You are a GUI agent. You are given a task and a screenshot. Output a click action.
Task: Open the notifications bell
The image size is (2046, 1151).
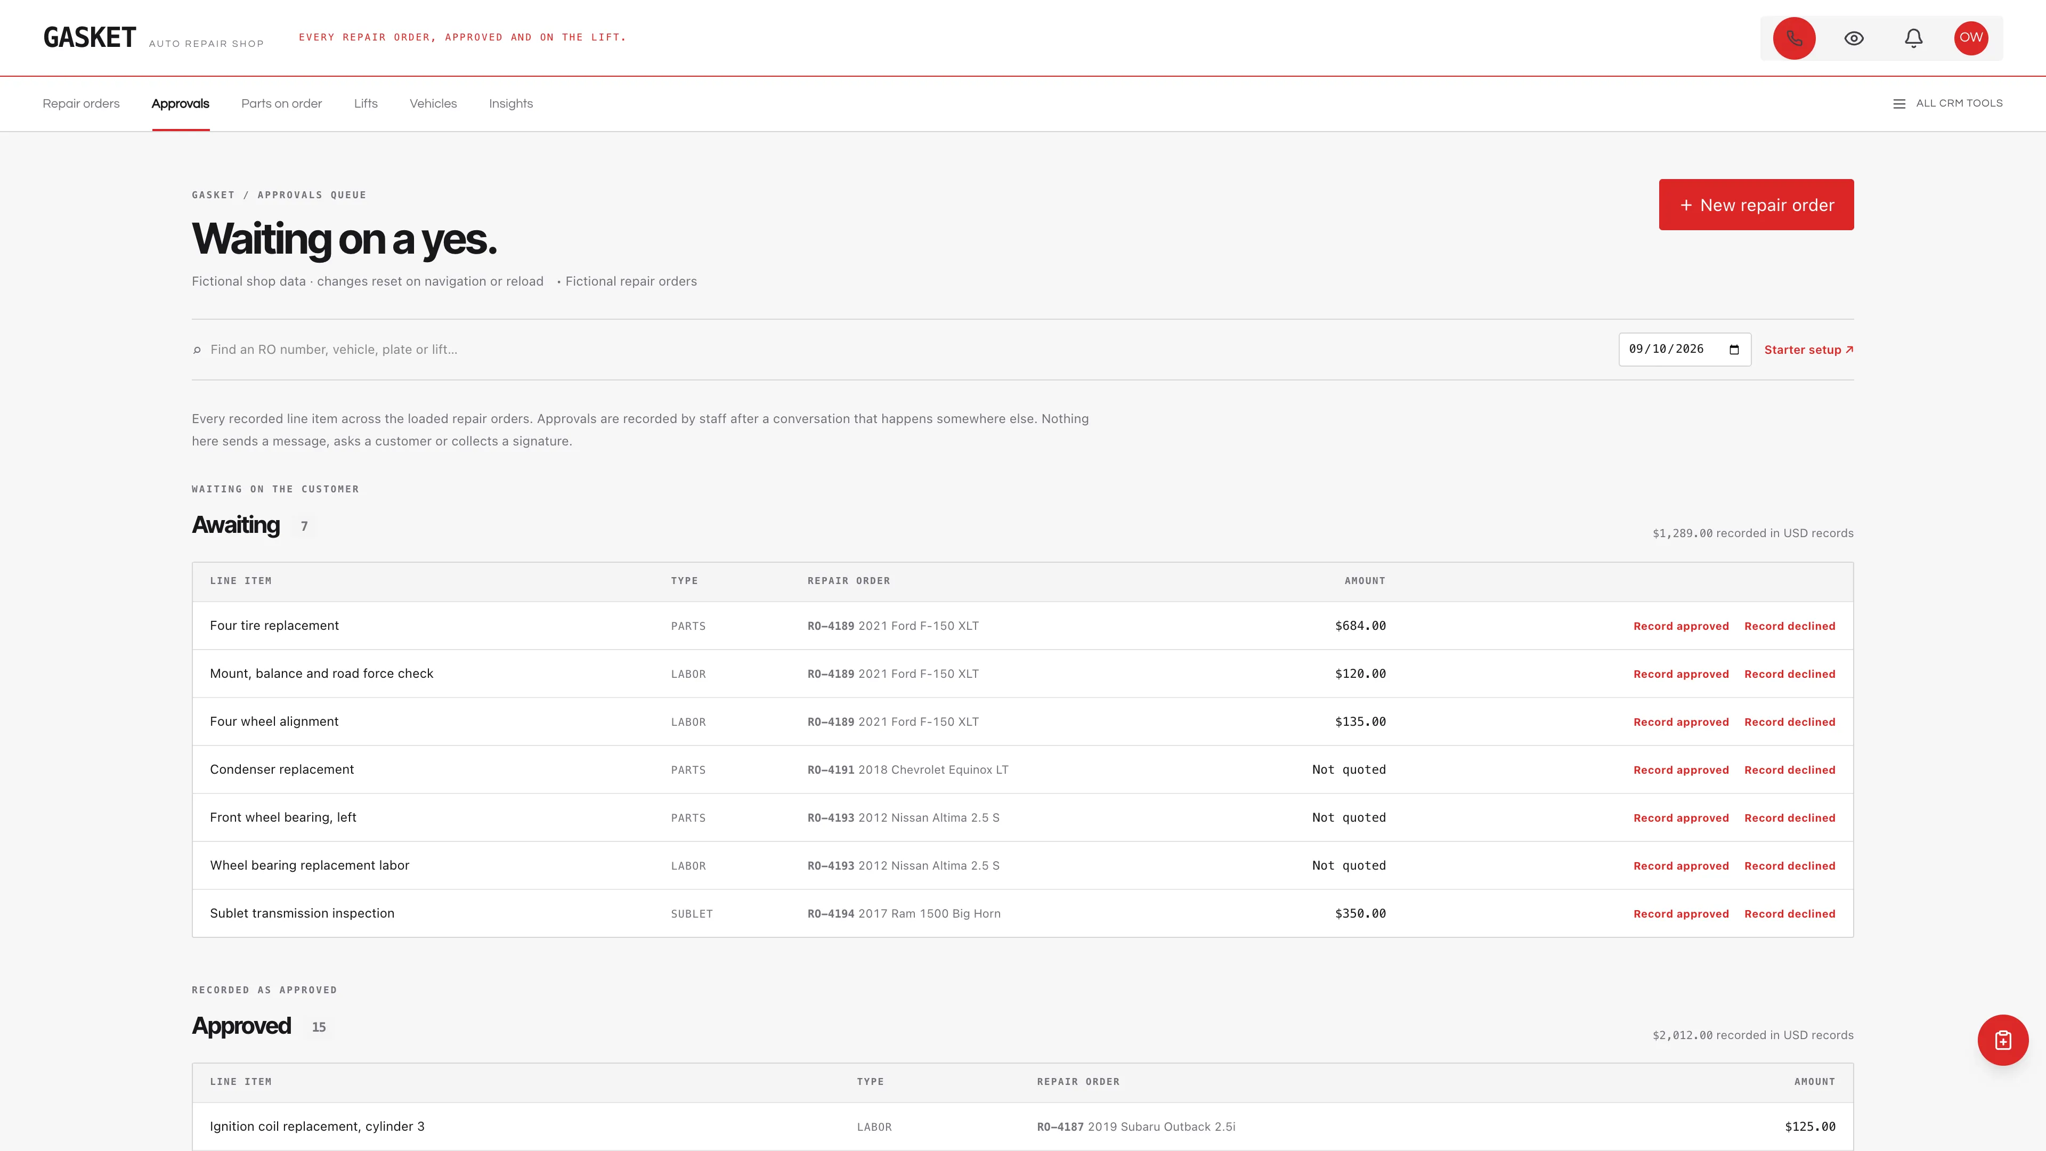[1913, 38]
